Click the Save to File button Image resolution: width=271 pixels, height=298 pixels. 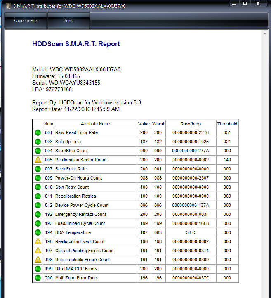coord(26,21)
